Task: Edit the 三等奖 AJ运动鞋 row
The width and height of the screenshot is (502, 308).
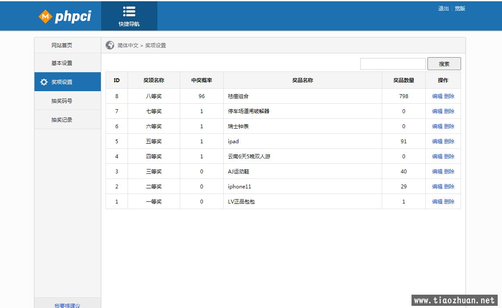Action: click(437, 172)
